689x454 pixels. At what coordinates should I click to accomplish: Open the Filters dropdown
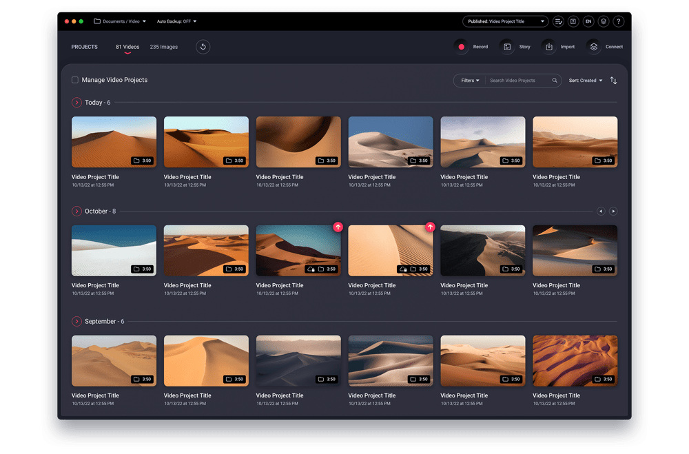pyautogui.click(x=469, y=80)
